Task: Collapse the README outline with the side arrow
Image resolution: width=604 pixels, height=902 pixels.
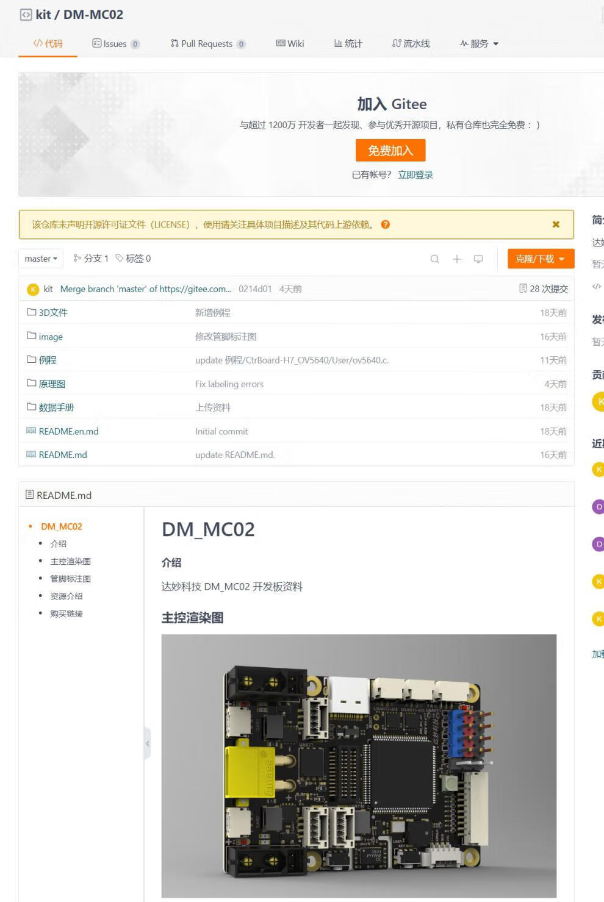Action: 148,743
